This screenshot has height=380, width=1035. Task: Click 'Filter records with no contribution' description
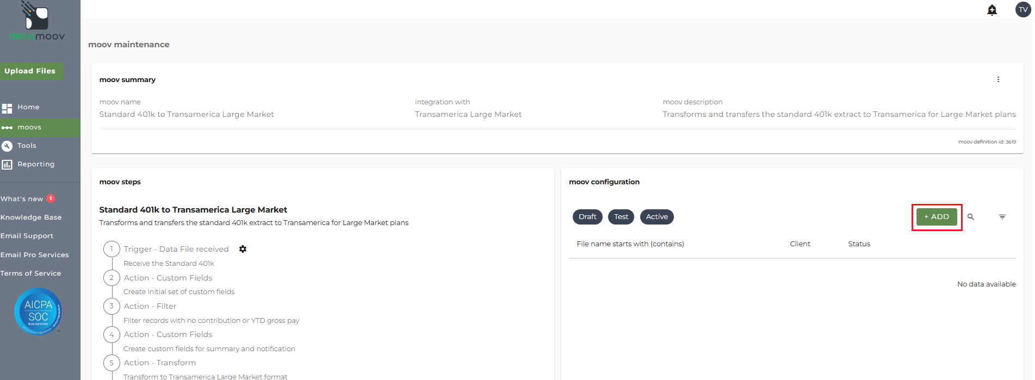[211, 321]
